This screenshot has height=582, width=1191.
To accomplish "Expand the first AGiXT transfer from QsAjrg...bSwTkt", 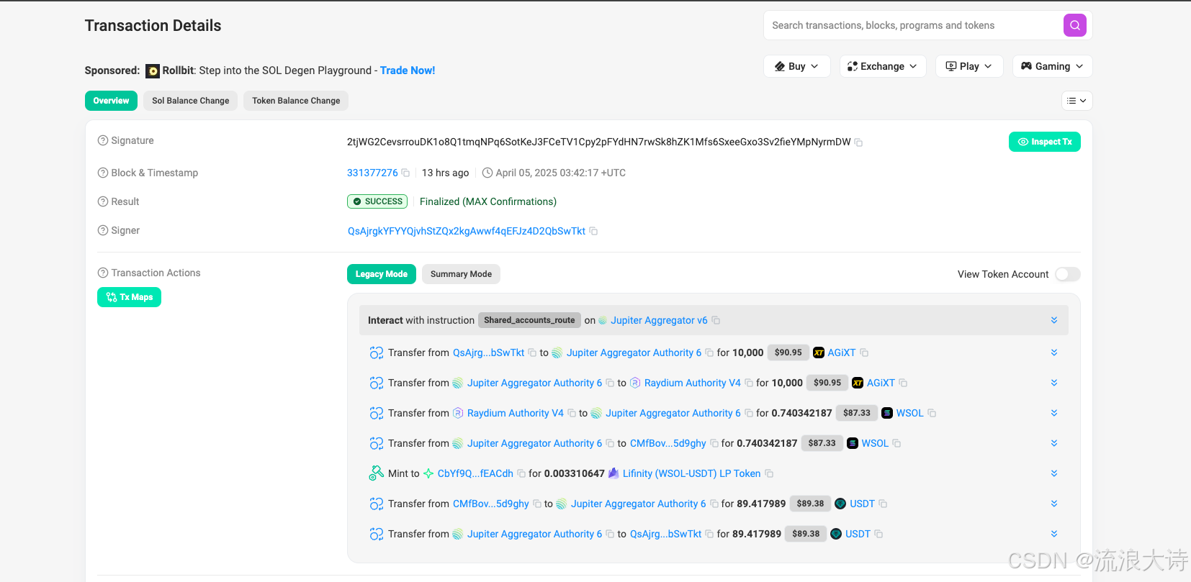I will point(1054,353).
